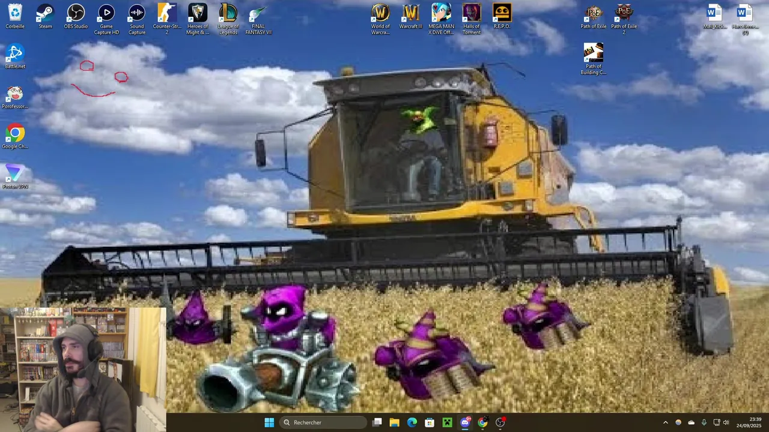Switch to Chrome in the taskbar
The image size is (769, 432).
pyautogui.click(x=482, y=422)
